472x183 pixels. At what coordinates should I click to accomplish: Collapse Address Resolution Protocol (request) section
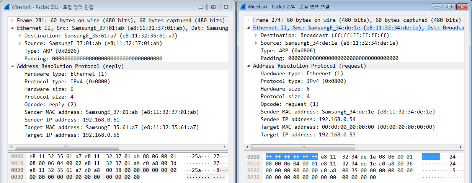(248, 66)
